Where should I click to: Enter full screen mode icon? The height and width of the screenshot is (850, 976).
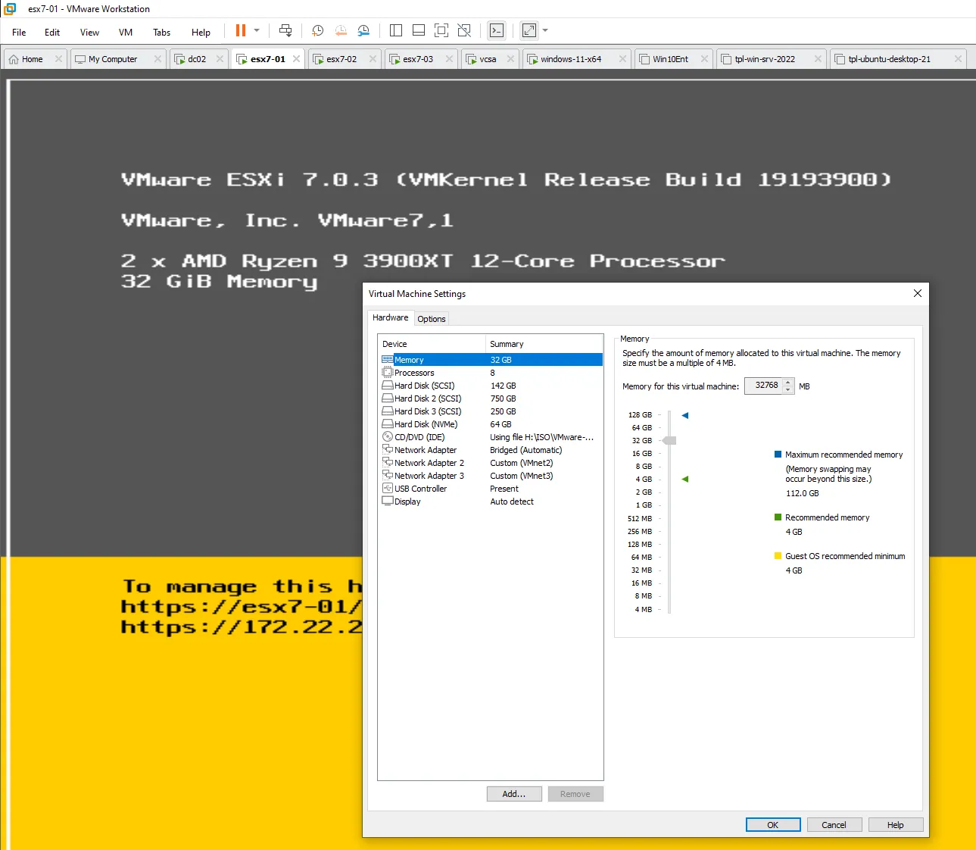pos(441,30)
